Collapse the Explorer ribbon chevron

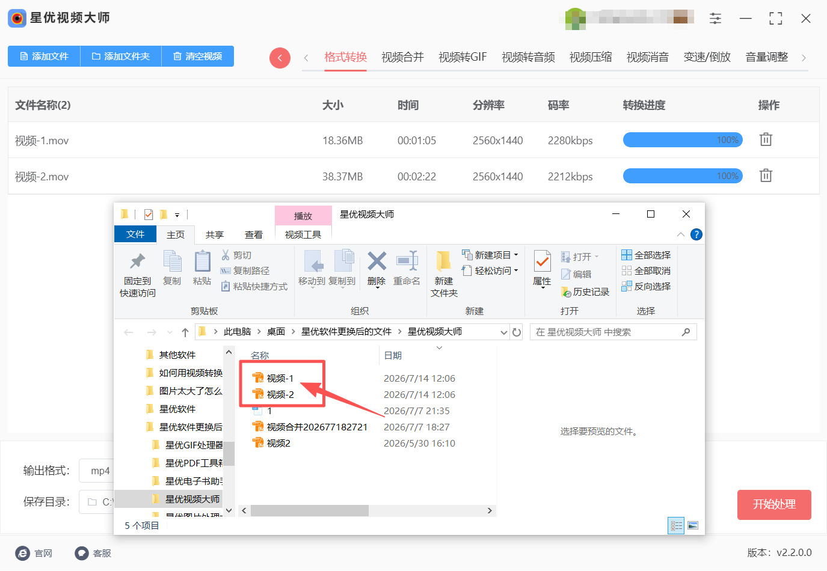click(x=680, y=234)
